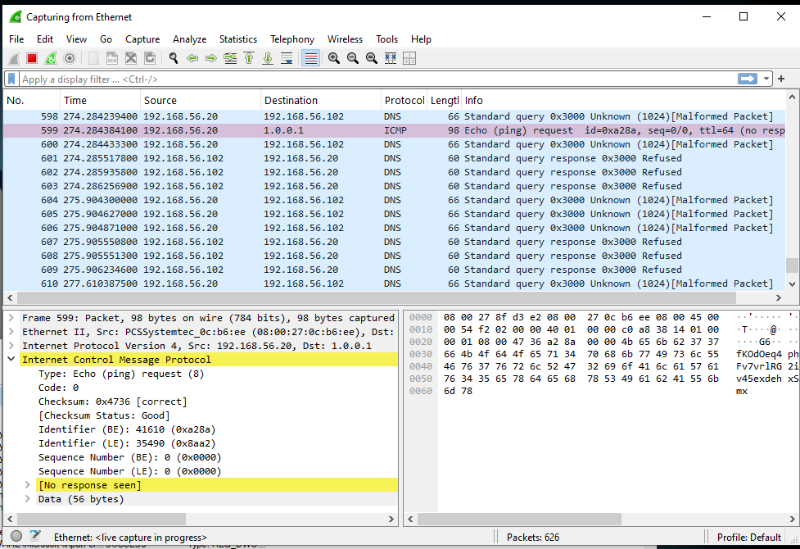Open the Edit menu
The height and width of the screenshot is (549, 800).
tap(45, 39)
